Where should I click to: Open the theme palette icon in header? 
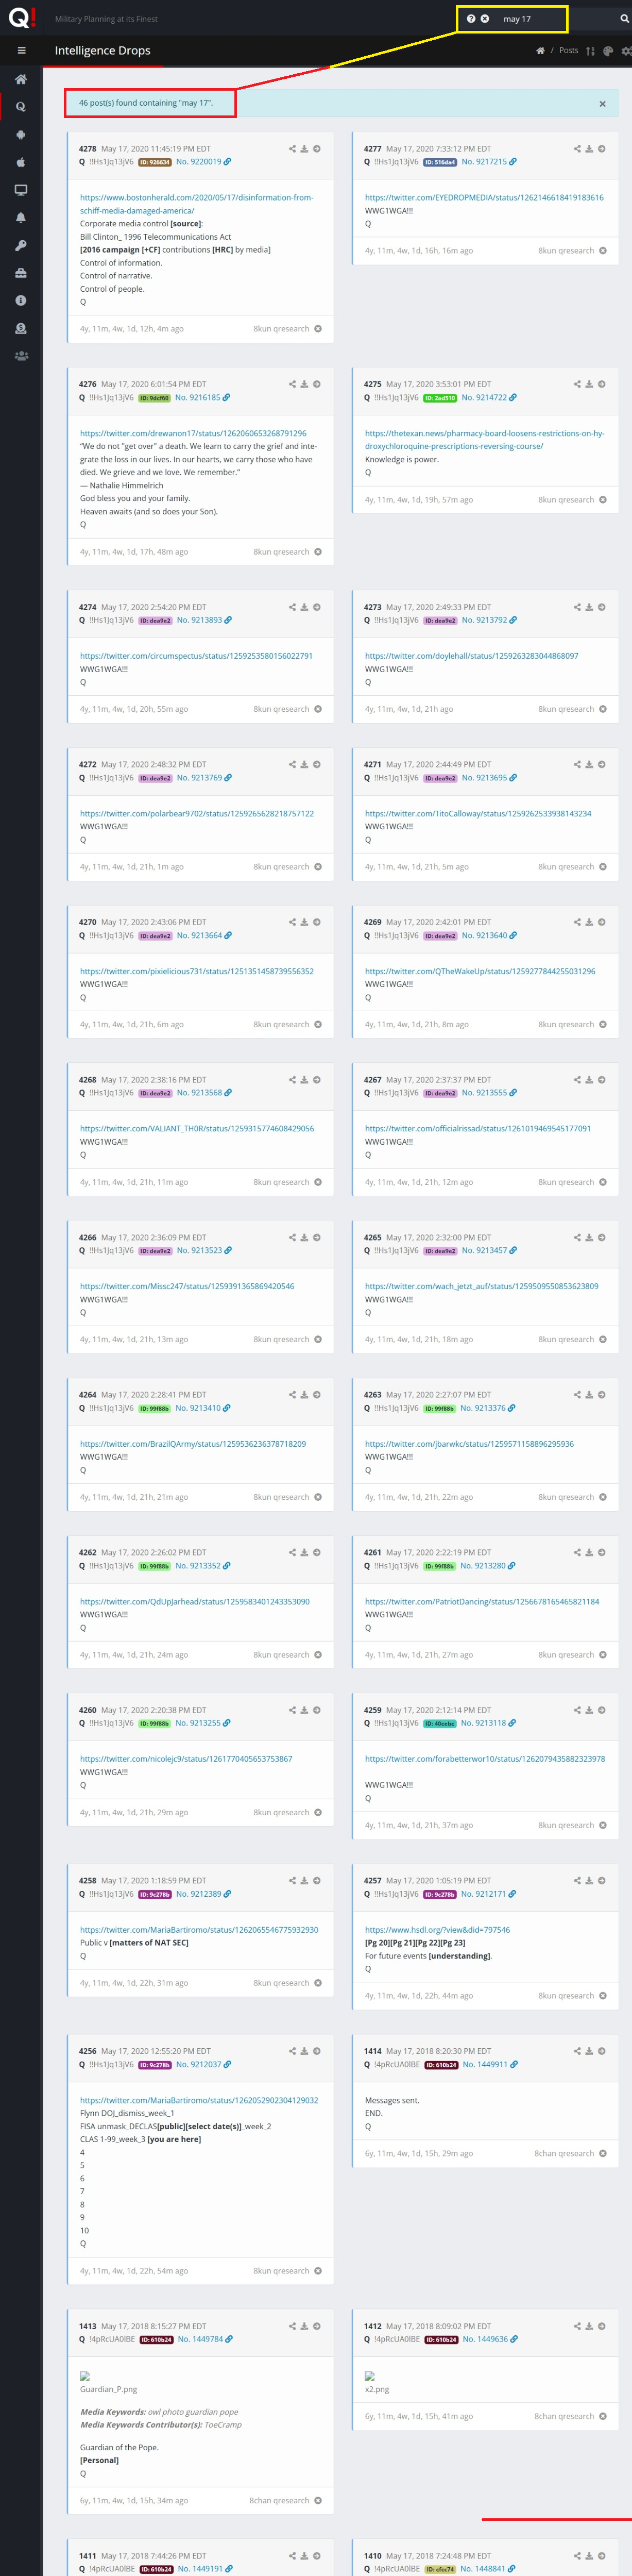(x=608, y=50)
